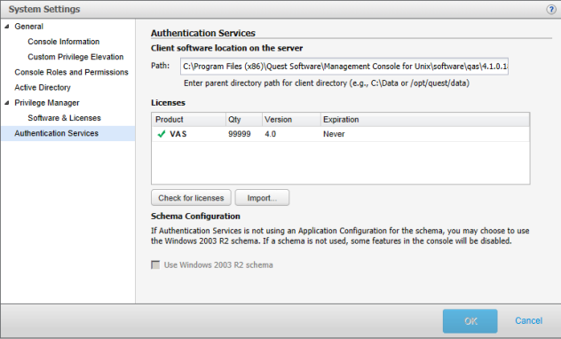Open Software & Licenses under Privilege Manager
Viewport: 561px width, 339px height.
(65, 118)
